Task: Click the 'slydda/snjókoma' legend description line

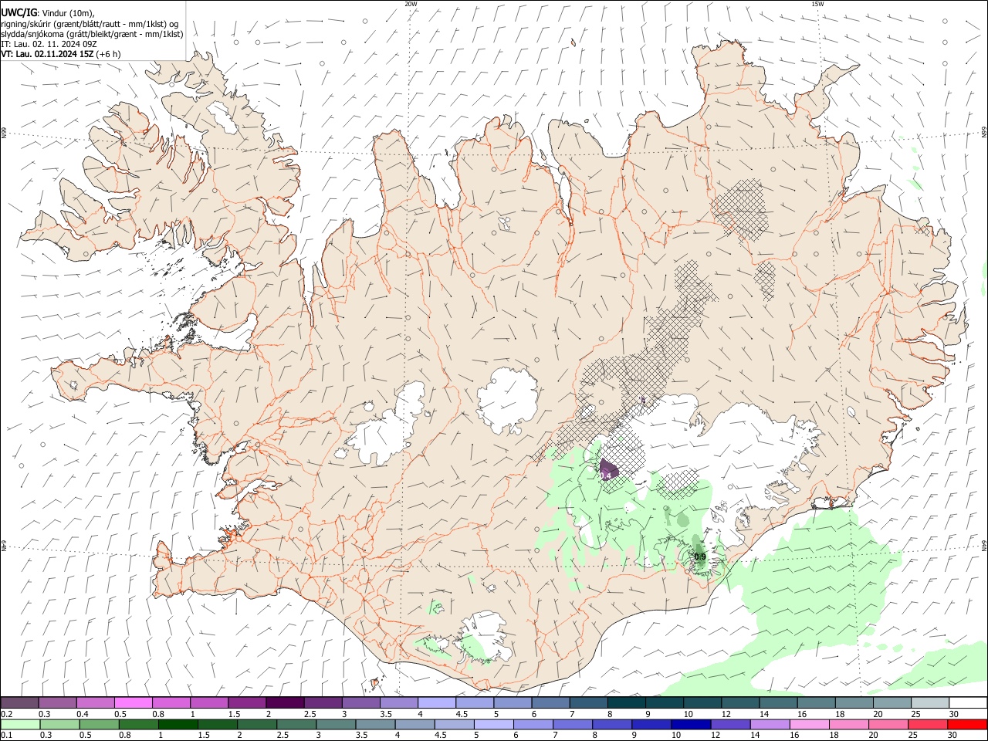Action: [92, 34]
